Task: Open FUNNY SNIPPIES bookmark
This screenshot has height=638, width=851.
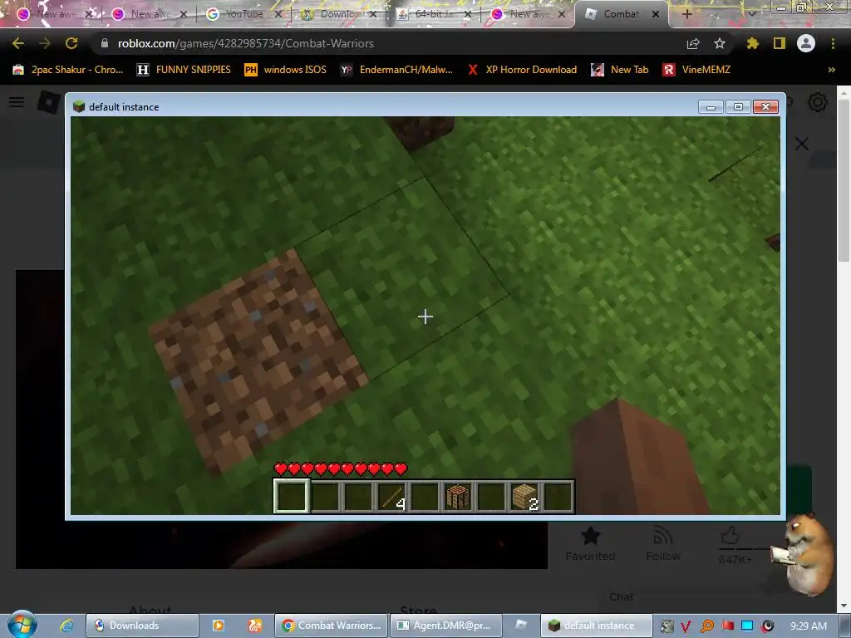Action: (x=184, y=70)
